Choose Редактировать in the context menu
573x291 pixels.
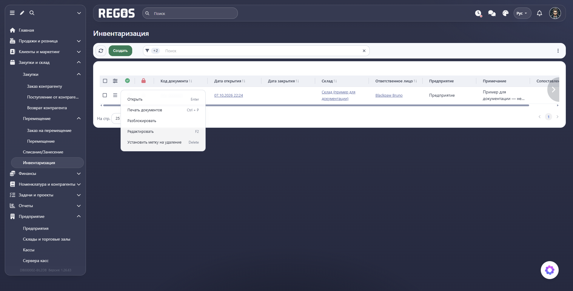(x=163, y=132)
